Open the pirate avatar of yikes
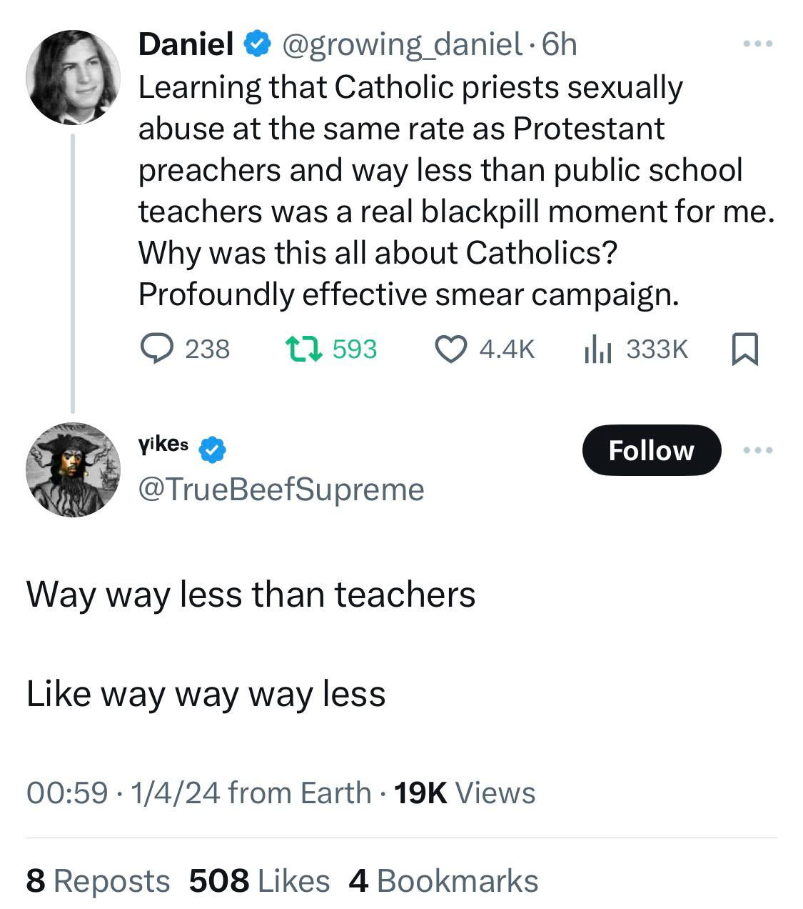The height and width of the screenshot is (909, 803). click(73, 470)
